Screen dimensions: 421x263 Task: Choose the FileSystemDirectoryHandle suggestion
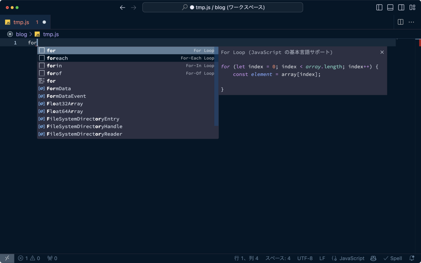pos(126,126)
